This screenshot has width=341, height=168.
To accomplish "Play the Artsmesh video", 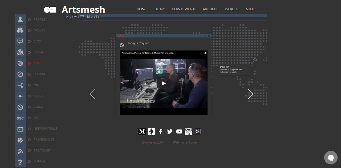I will coord(164,83).
